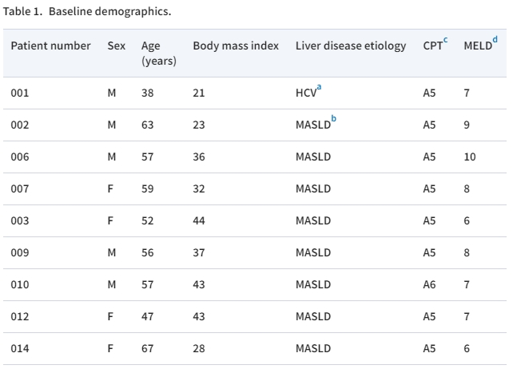Click footnote link "a" beside HCV
This screenshot has width=513, height=369.
tap(319, 87)
